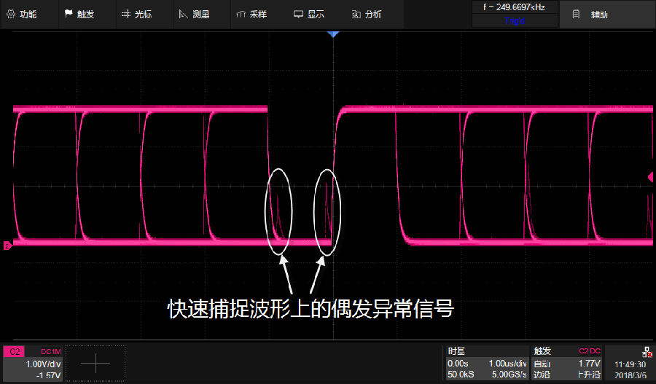Click the 采样 (Acquire) waveform icon
The image size is (656, 384).
[241, 15]
